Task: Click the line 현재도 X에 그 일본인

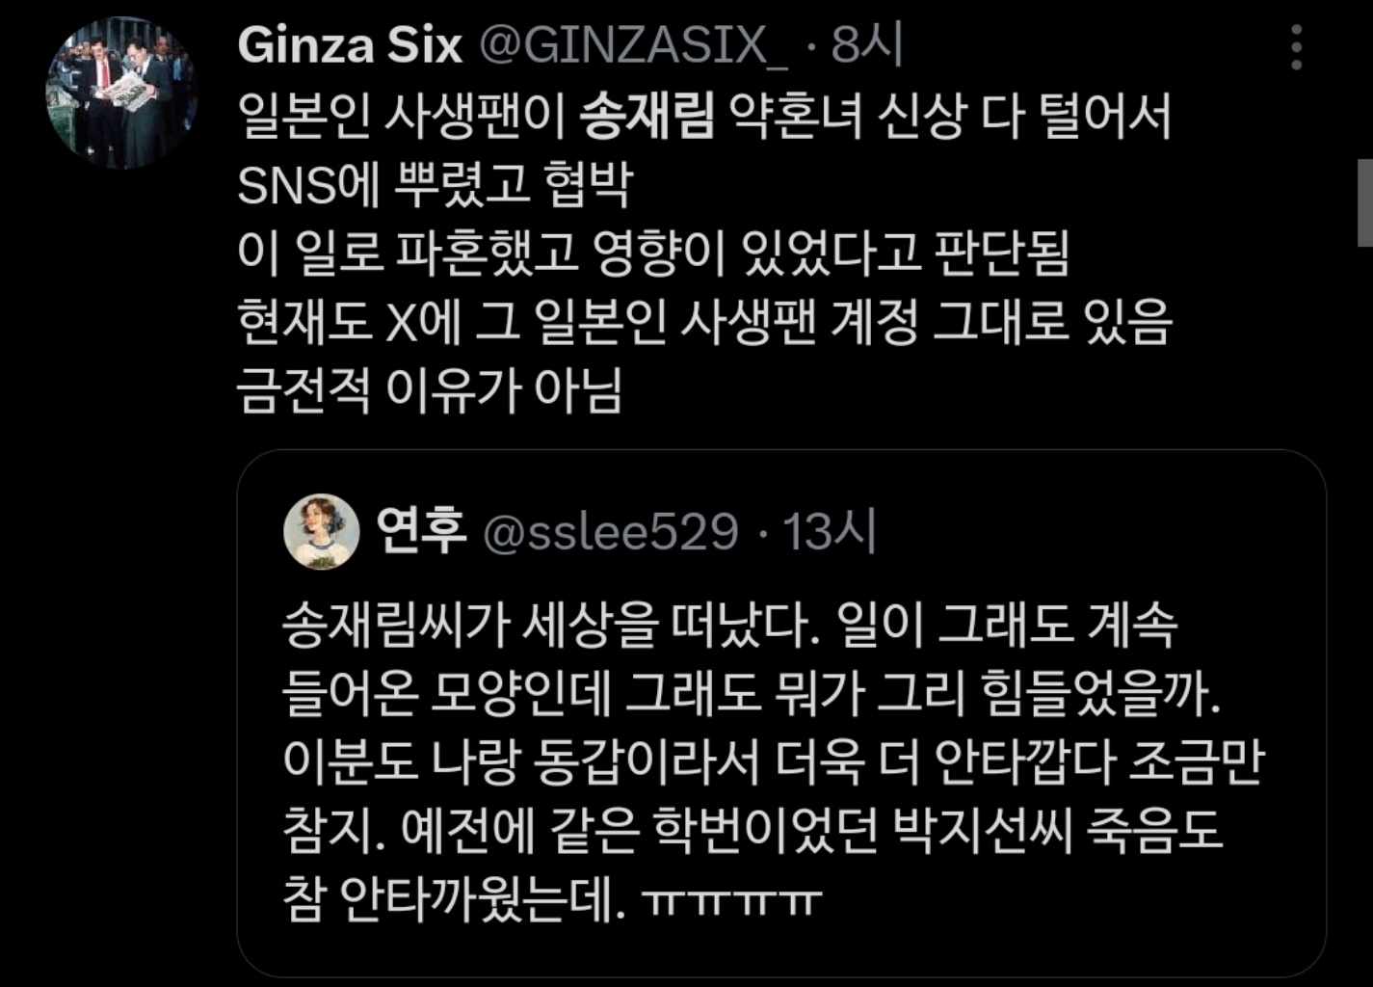Action: coord(704,322)
